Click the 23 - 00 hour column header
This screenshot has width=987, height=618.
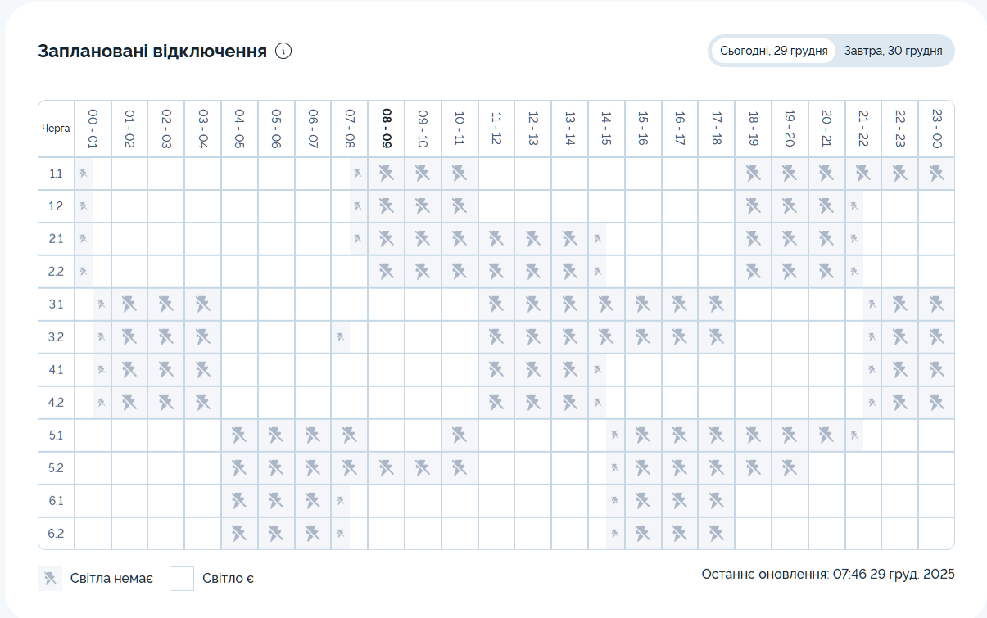click(936, 129)
